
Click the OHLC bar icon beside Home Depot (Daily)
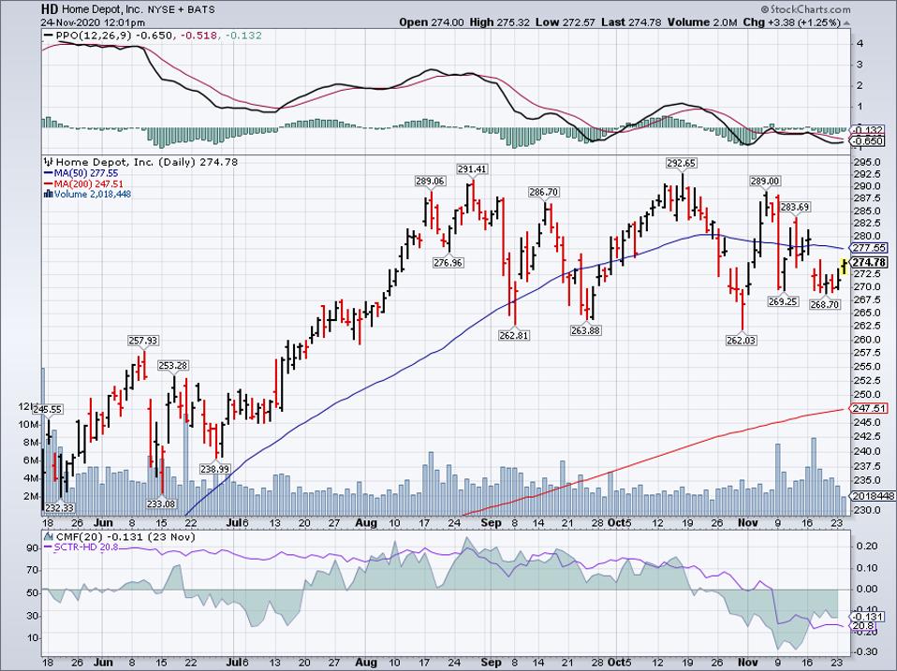click(48, 162)
